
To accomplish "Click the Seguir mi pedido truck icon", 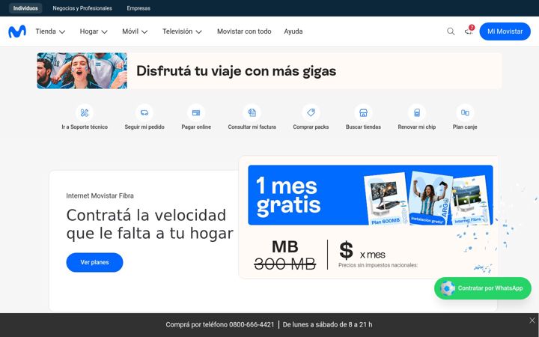I will point(144,112).
